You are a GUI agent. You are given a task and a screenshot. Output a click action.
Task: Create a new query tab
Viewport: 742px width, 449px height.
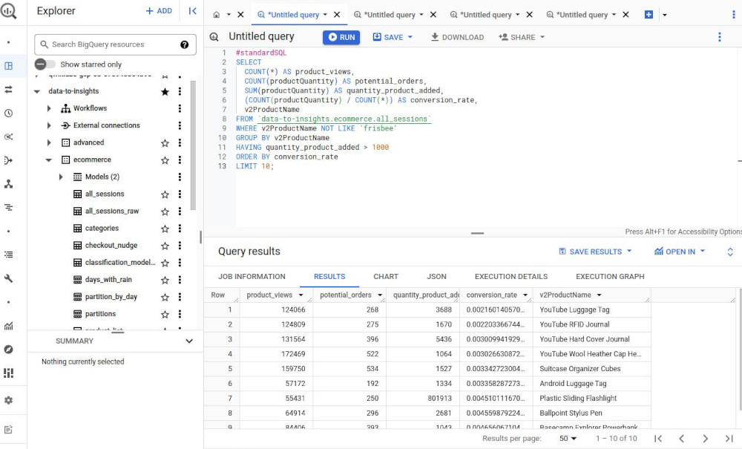click(649, 15)
